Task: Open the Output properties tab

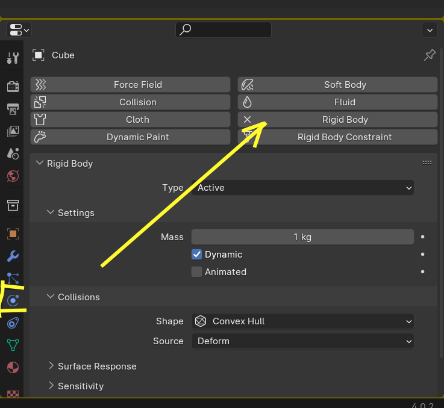Action: coord(13,109)
